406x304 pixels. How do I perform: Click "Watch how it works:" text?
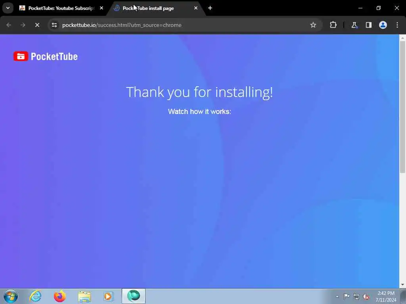point(199,111)
